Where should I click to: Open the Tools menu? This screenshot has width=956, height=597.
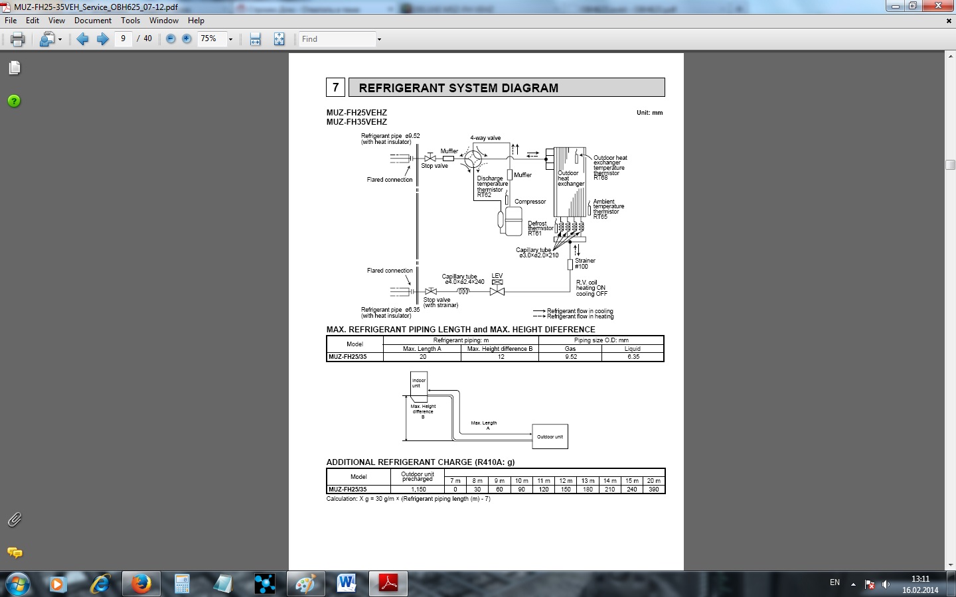click(x=130, y=21)
